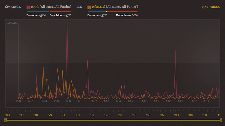The width and height of the screenshot is (225, 126).
Task: Click the '10 year marker on timeline
Action: pyautogui.click(x=204, y=115)
